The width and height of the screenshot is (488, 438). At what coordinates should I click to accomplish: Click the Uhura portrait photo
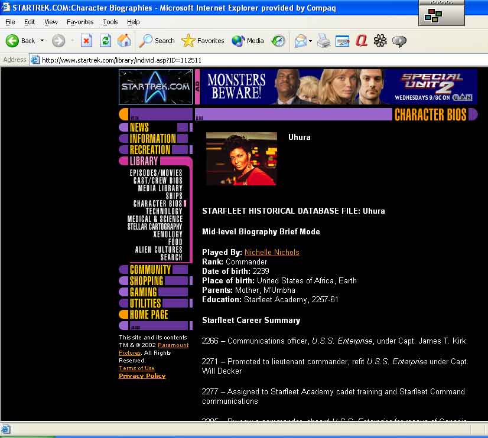click(x=242, y=159)
